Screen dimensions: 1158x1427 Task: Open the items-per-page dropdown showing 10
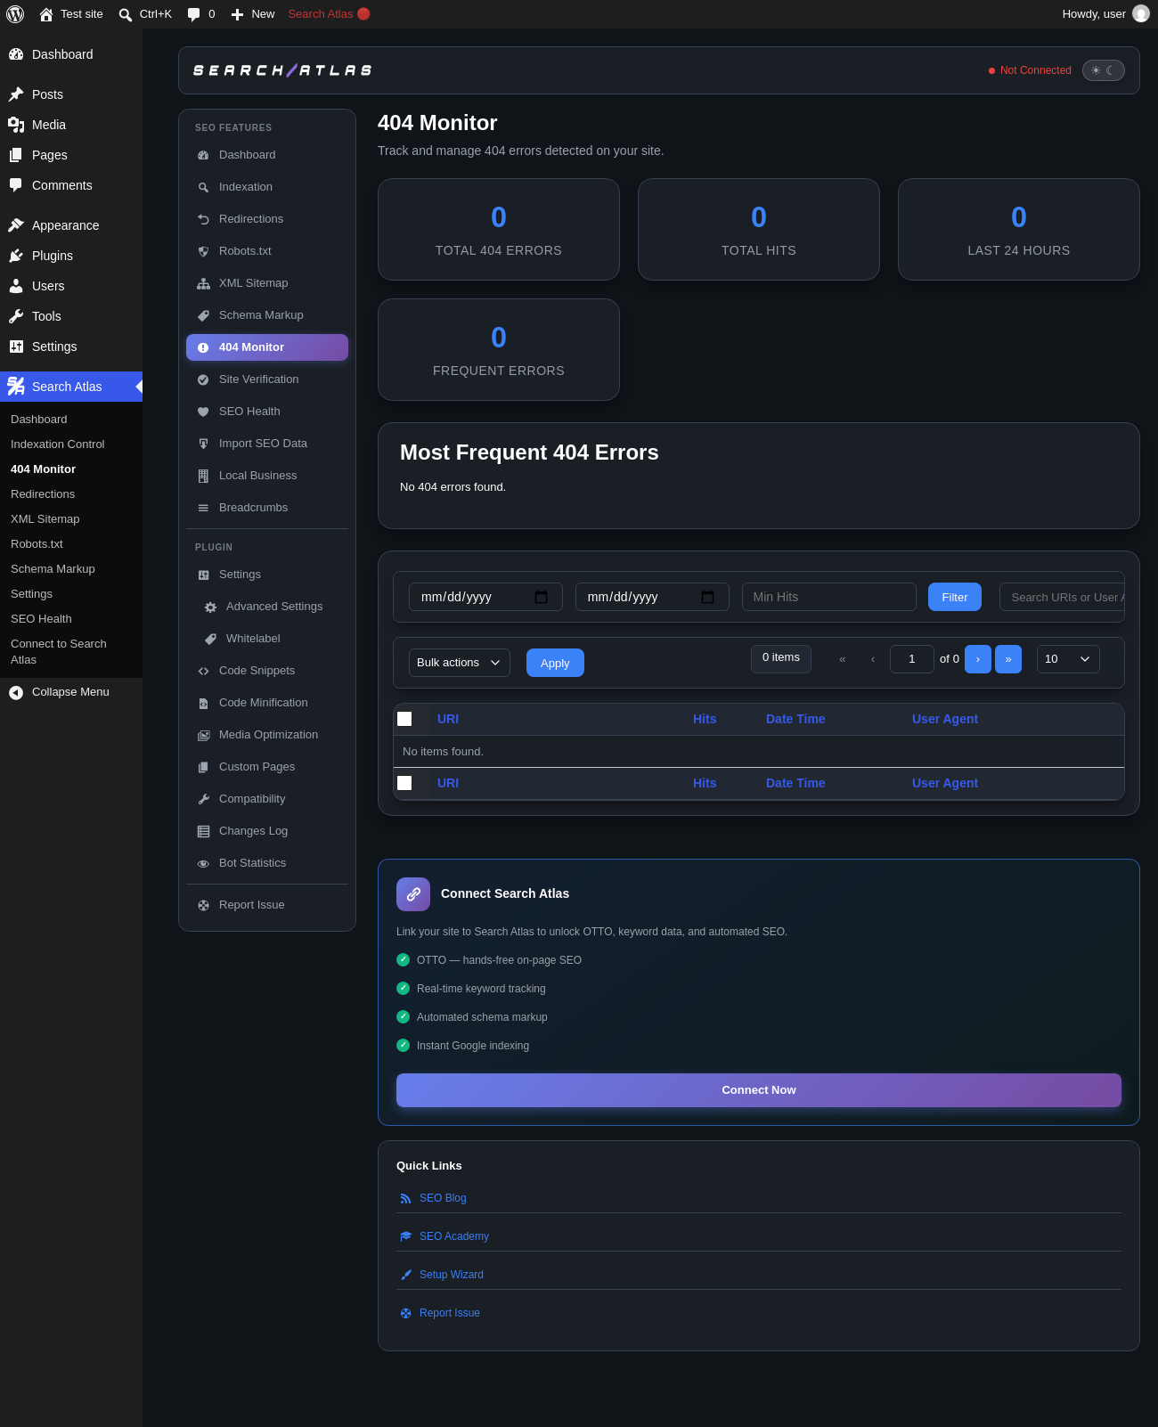pos(1068,659)
